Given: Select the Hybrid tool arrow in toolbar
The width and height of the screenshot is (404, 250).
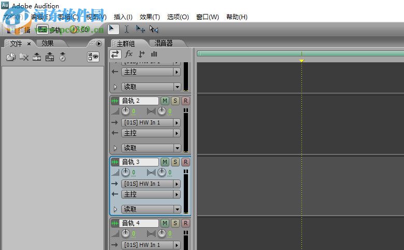Looking at the screenshot, I should [x=113, y=29].
